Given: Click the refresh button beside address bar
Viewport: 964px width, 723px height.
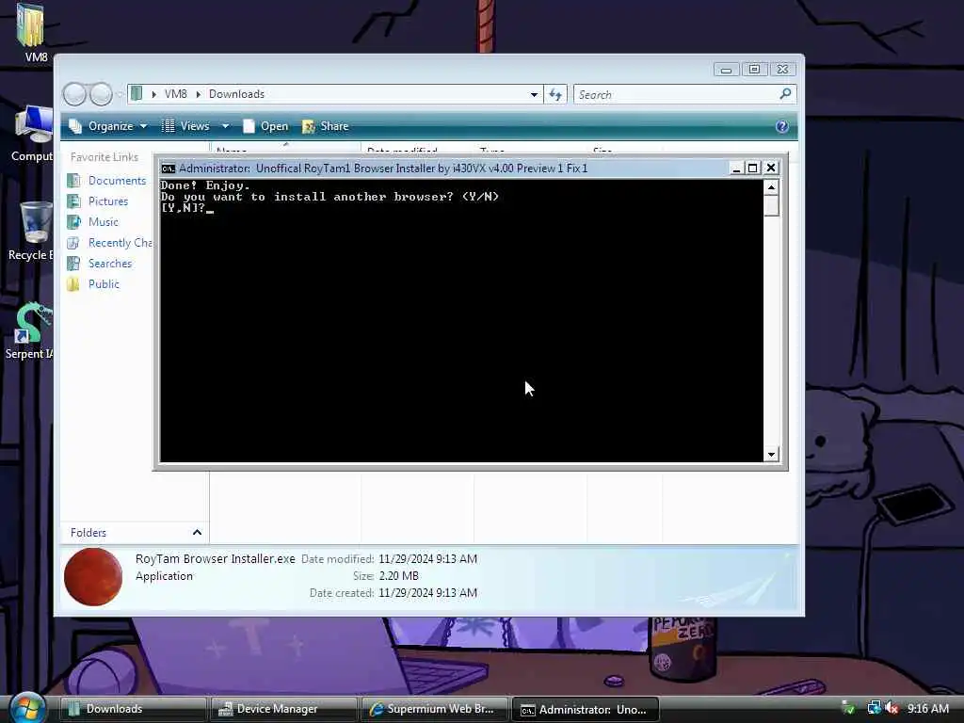Looking at the screenshot, I should [x=555, y=95].
